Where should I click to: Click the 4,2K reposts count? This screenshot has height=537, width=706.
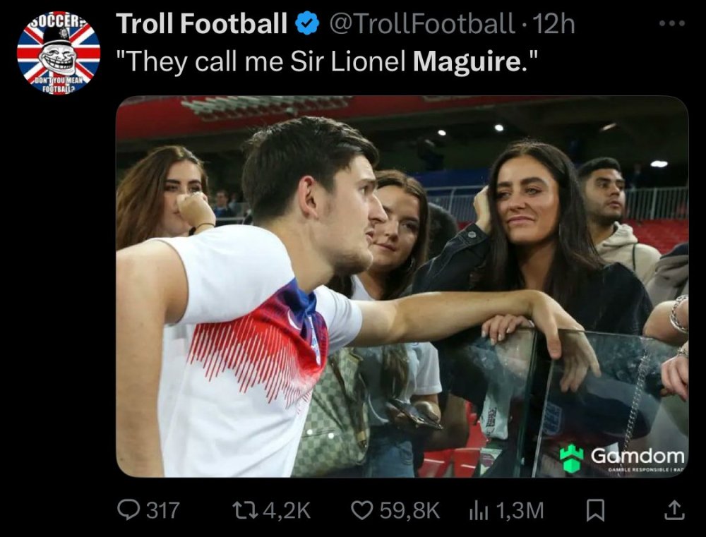click(x=285, y=509)
